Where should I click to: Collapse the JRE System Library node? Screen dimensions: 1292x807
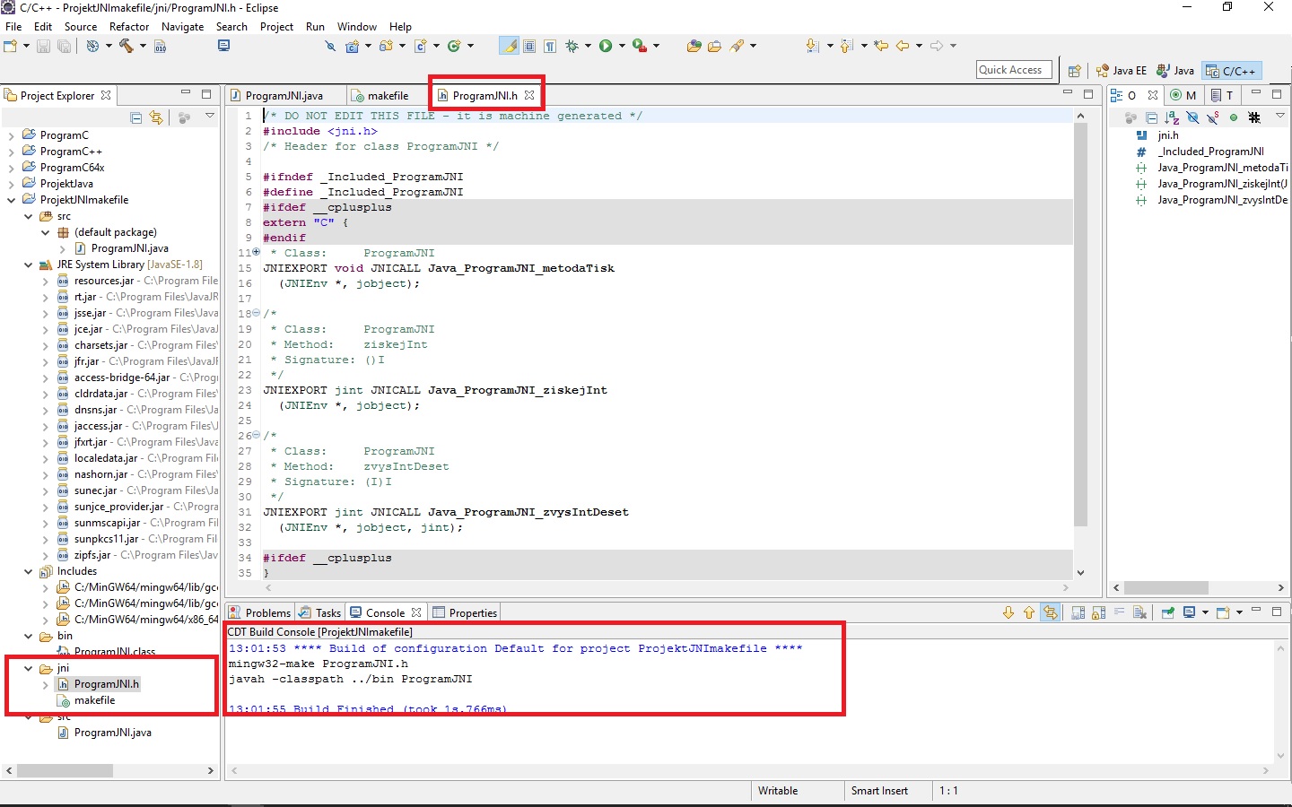pyautogui.click(x=28, y=265)
